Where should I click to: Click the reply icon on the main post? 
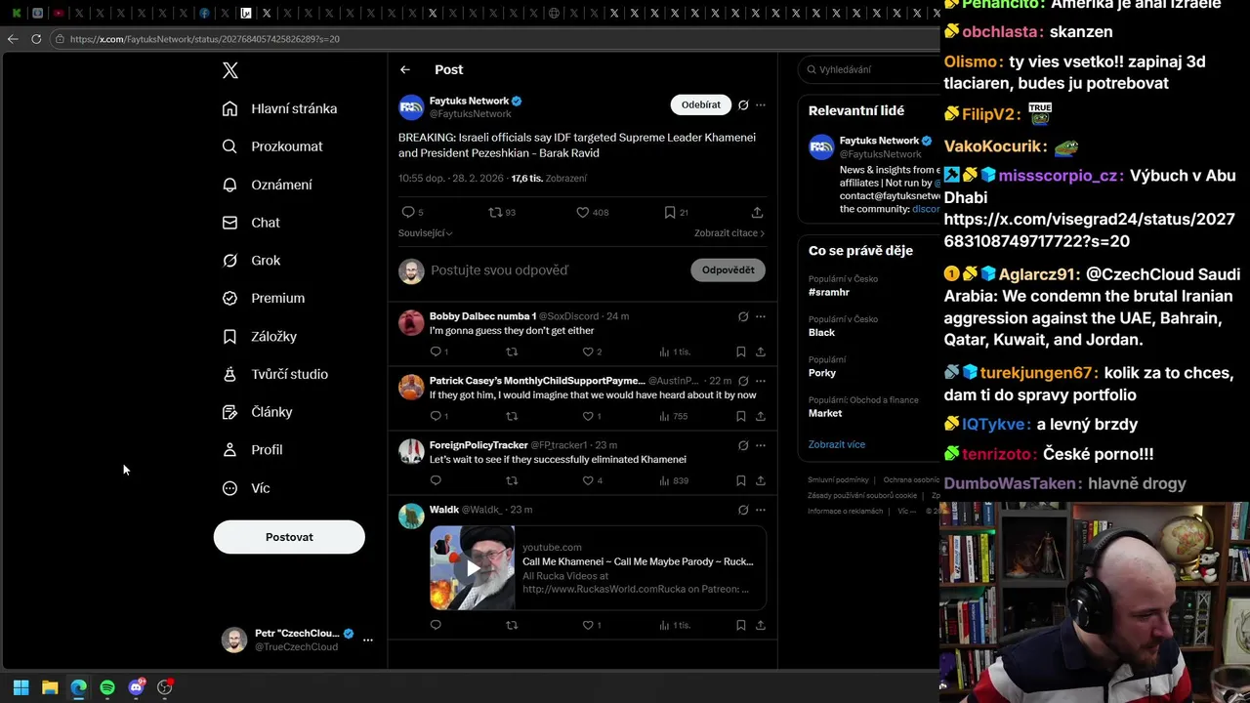[408, 212]
